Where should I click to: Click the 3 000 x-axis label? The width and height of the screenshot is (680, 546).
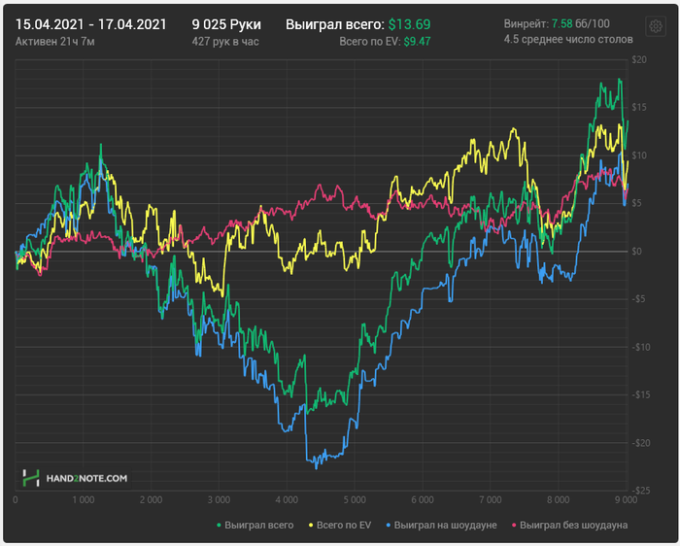coord(219,499)
